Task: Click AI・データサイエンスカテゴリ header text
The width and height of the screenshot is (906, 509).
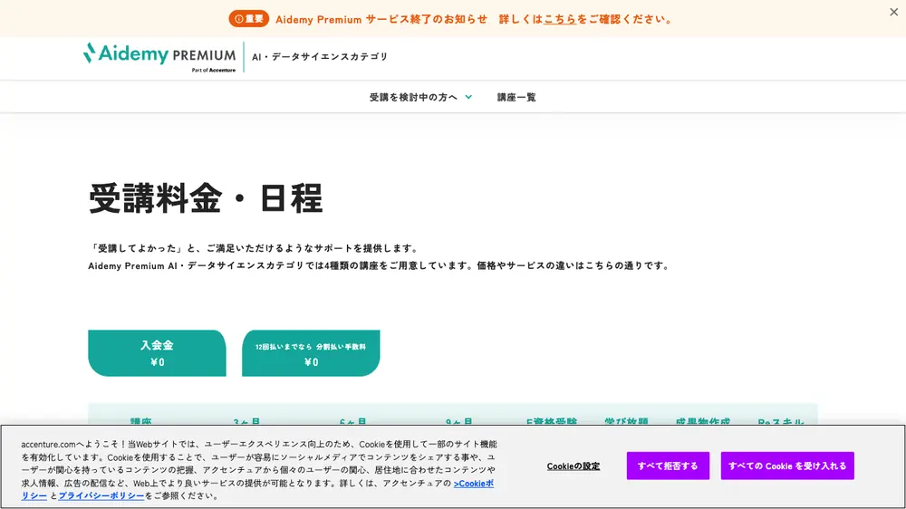Action: coord(320,57)
